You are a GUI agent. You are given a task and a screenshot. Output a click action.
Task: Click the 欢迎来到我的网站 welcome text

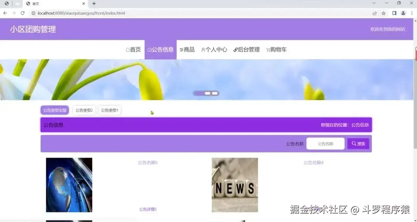(x=388, y=29)
